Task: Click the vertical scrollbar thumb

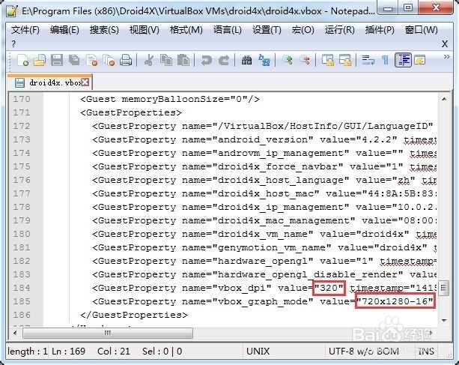Action: coord(444,289)
